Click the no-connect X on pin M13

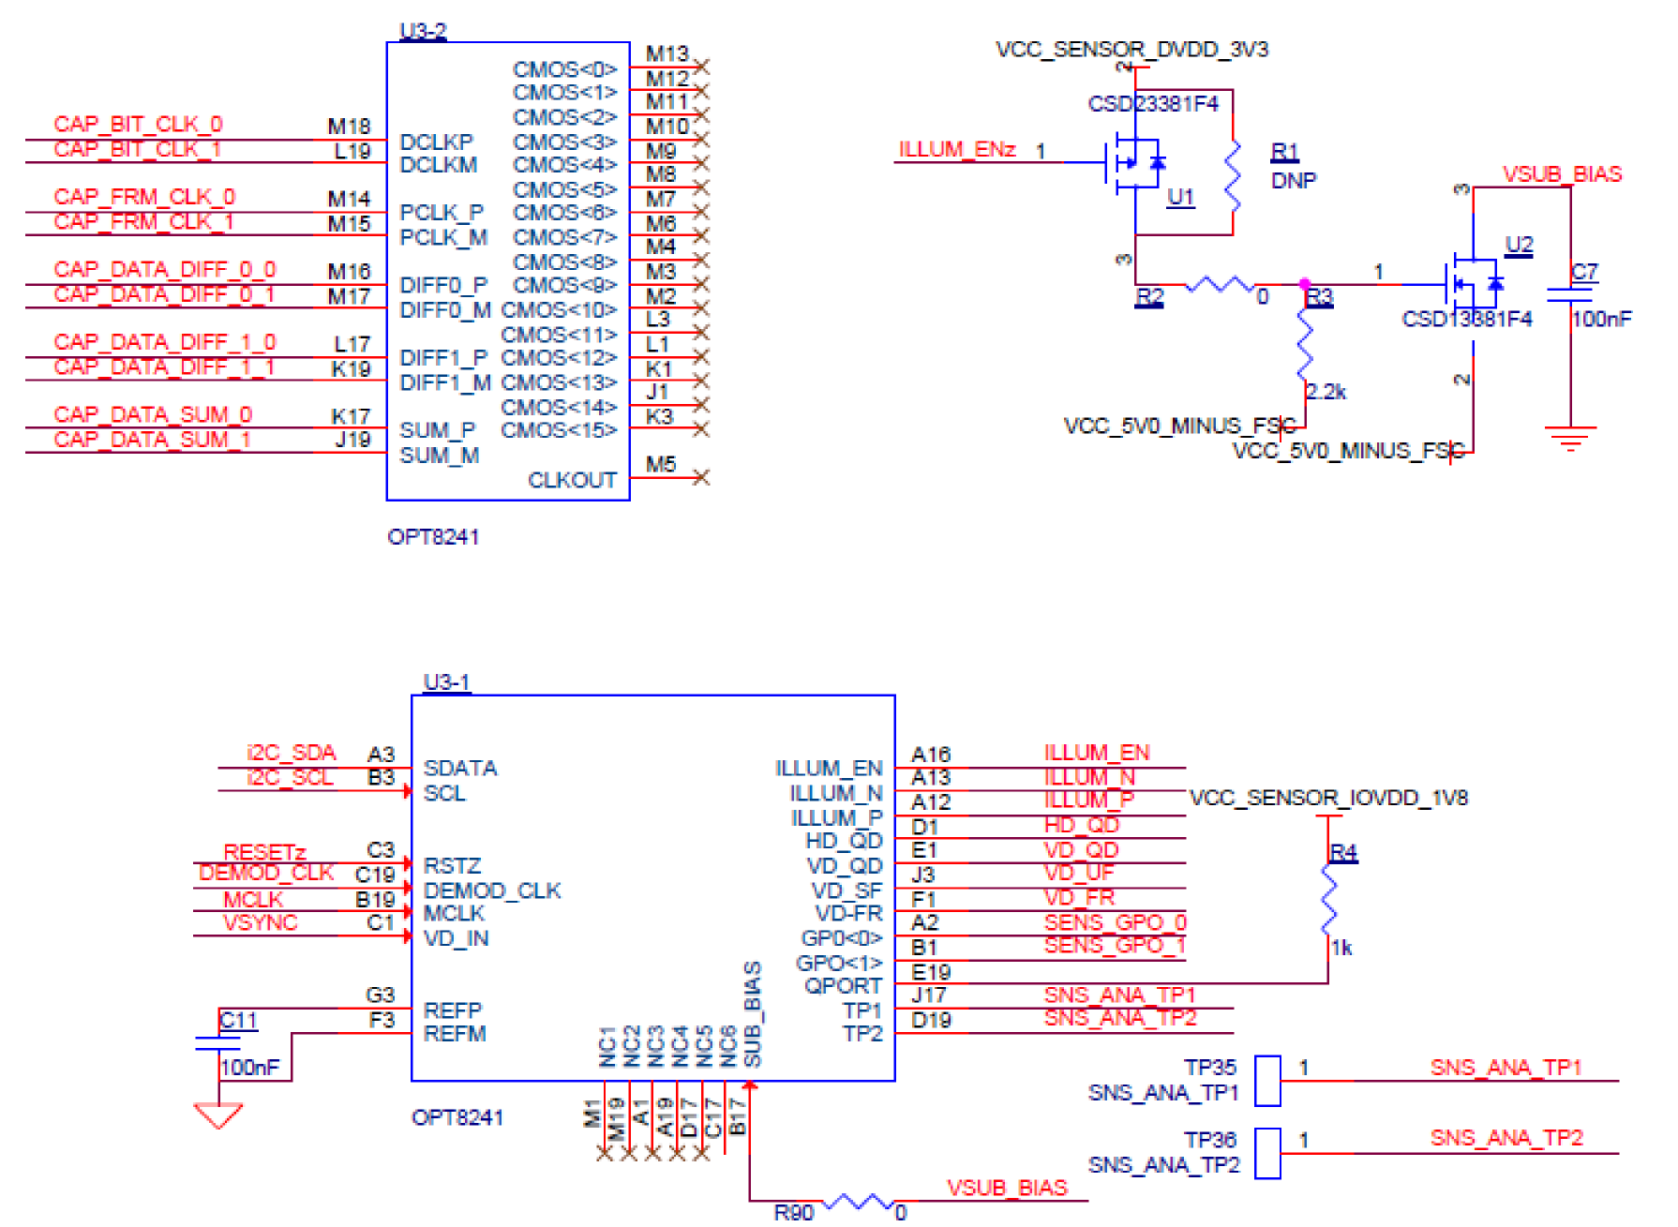point(701,67)
